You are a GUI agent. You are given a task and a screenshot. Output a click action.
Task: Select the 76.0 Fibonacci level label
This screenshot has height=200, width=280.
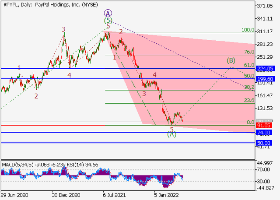(249, 52)
